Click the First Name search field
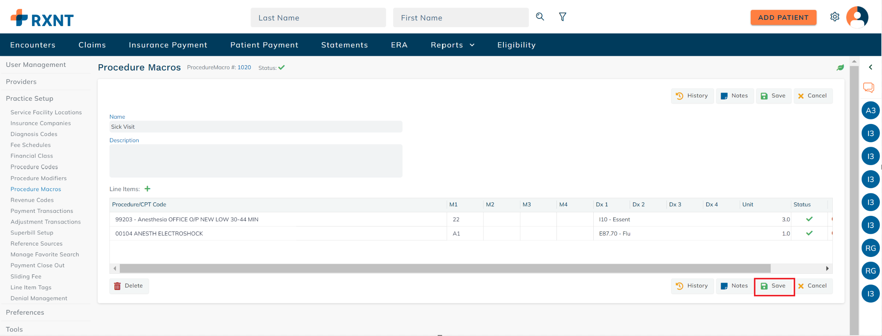The width and height of the screenshot is (882, 336). [460, 18]
